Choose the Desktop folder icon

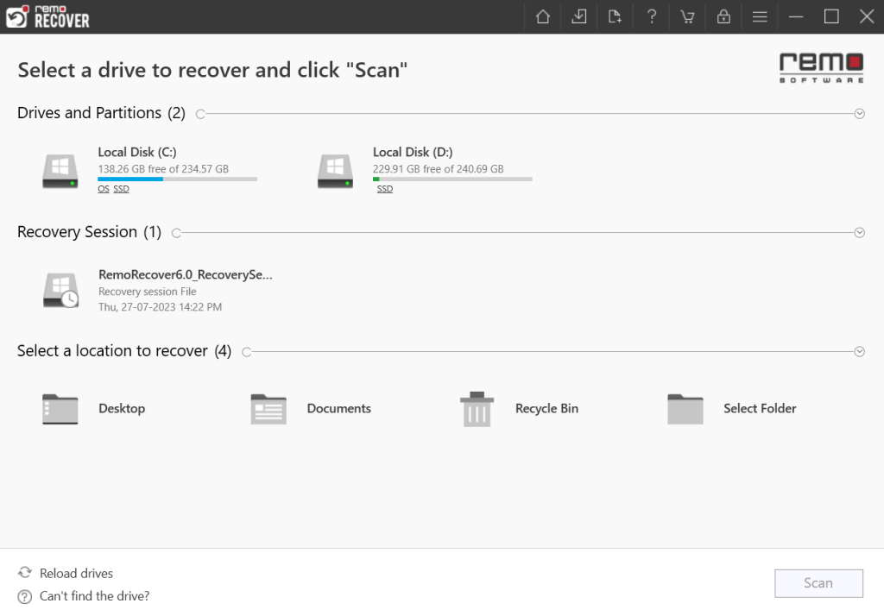[x=60, y=409]
